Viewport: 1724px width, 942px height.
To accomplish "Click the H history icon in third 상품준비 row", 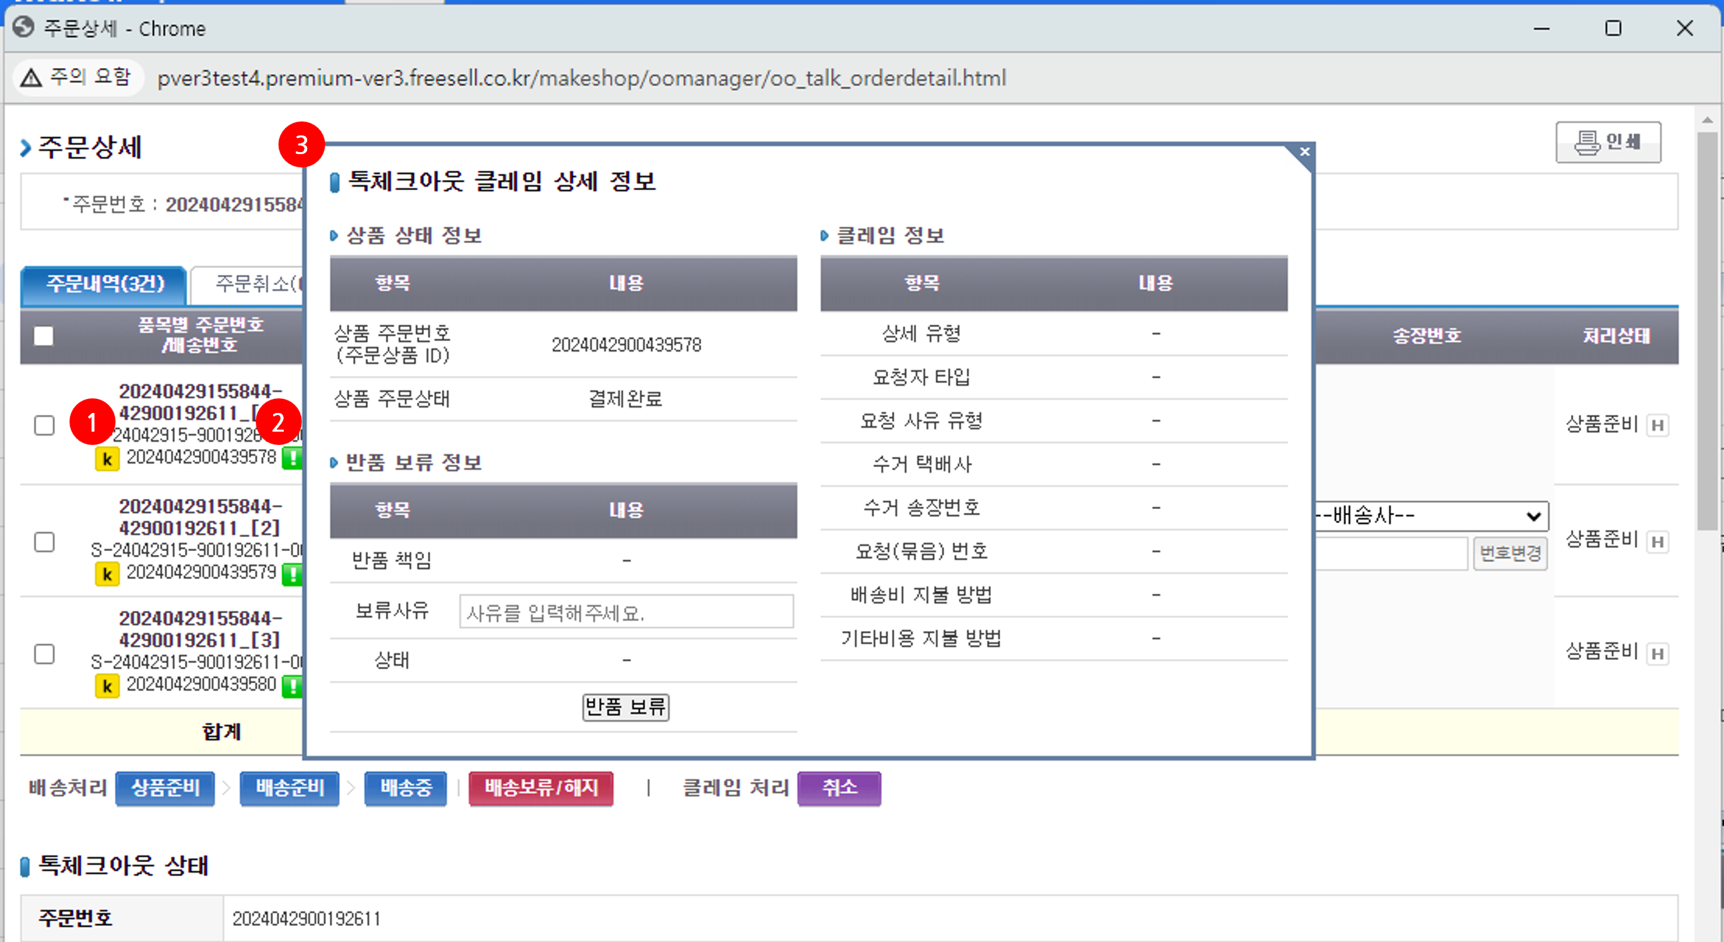I will (x=1657, y=653).
